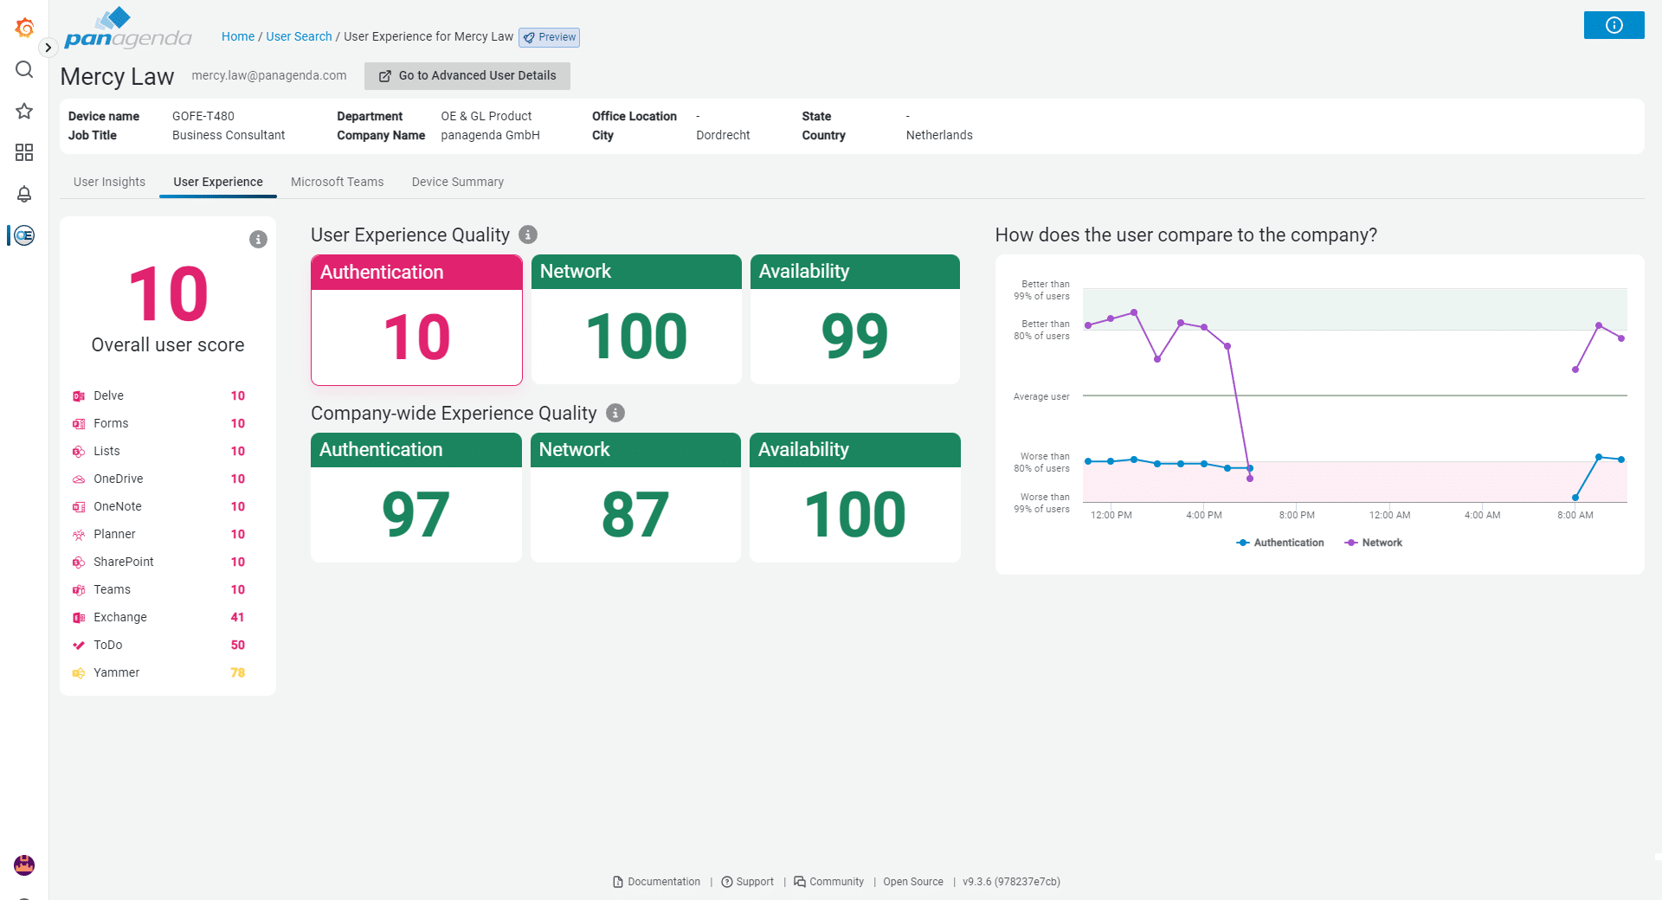Click Go to Advanced User Details
This screenshot has height=900, width=1662.
(467, 76)
